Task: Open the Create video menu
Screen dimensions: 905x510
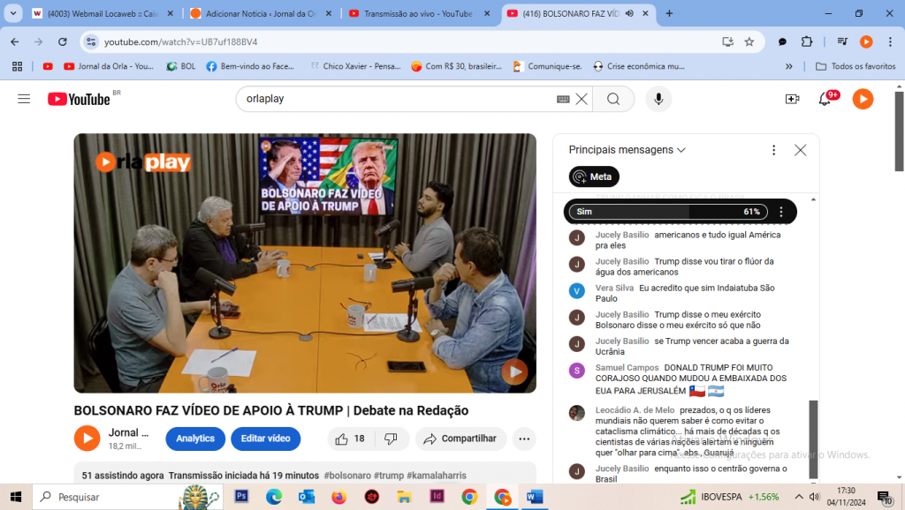Action: coord(793,99)
